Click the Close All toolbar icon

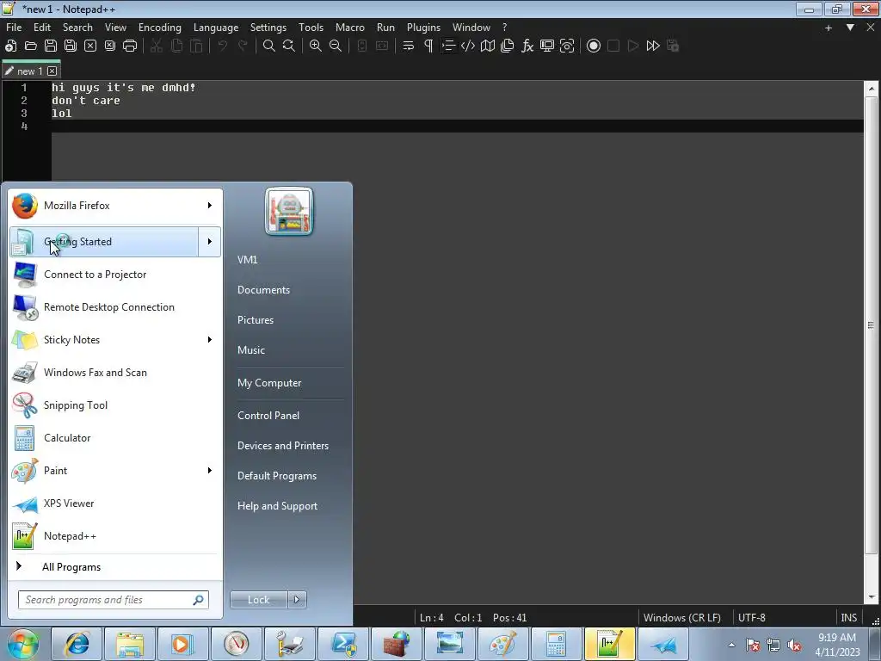tap(110, 46)
